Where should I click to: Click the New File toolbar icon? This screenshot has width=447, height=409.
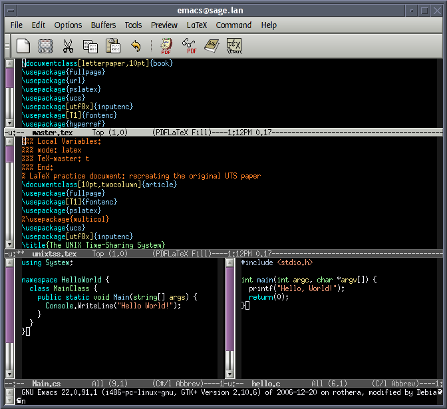pyautogui.click(x=23, y=46)
